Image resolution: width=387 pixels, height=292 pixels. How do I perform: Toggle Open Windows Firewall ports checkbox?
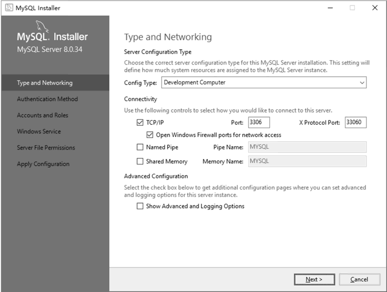[x=150, y=135]
